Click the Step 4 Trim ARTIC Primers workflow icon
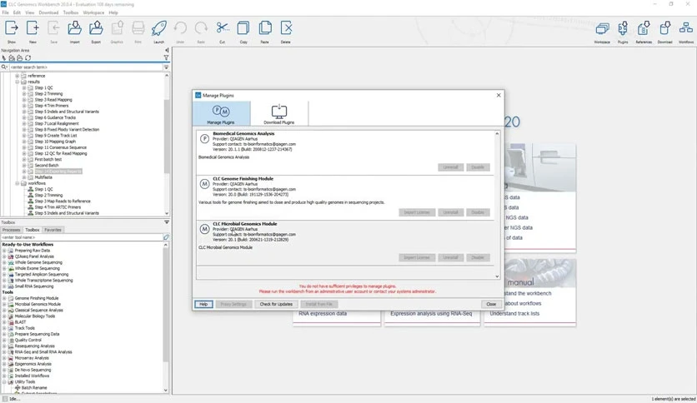Image resolution: width=697 pixels, height=403 pixels. (31, 206)
